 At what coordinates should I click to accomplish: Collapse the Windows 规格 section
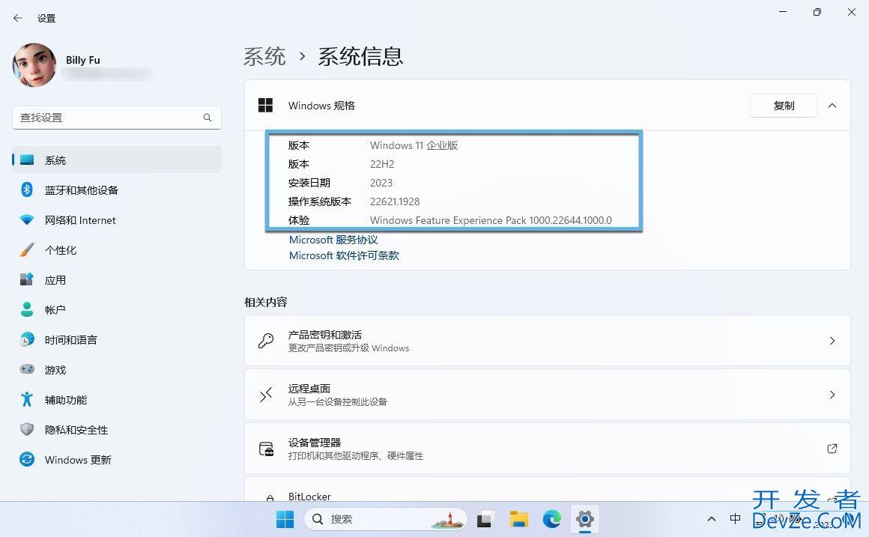click(x=832, y=106)
